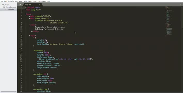
Task: Open the Project menu
Action: [35, 1]
